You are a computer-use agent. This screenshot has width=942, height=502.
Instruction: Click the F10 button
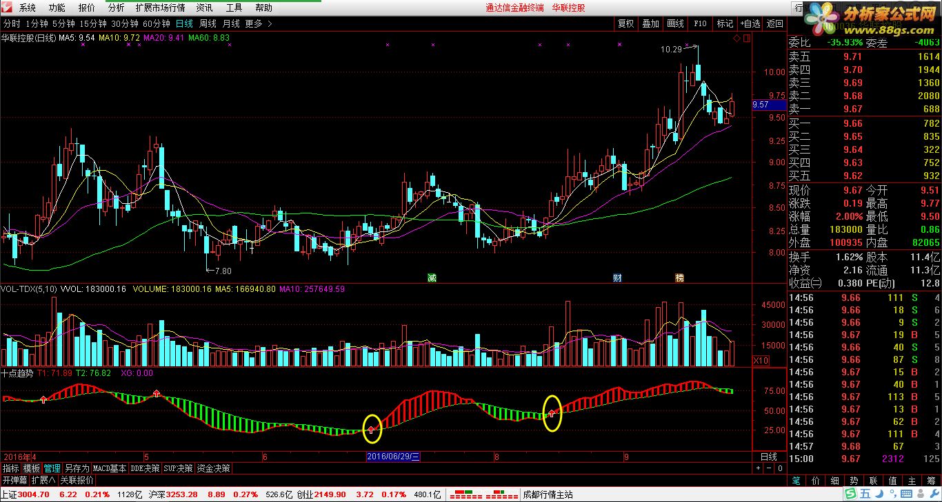point(700,23)
